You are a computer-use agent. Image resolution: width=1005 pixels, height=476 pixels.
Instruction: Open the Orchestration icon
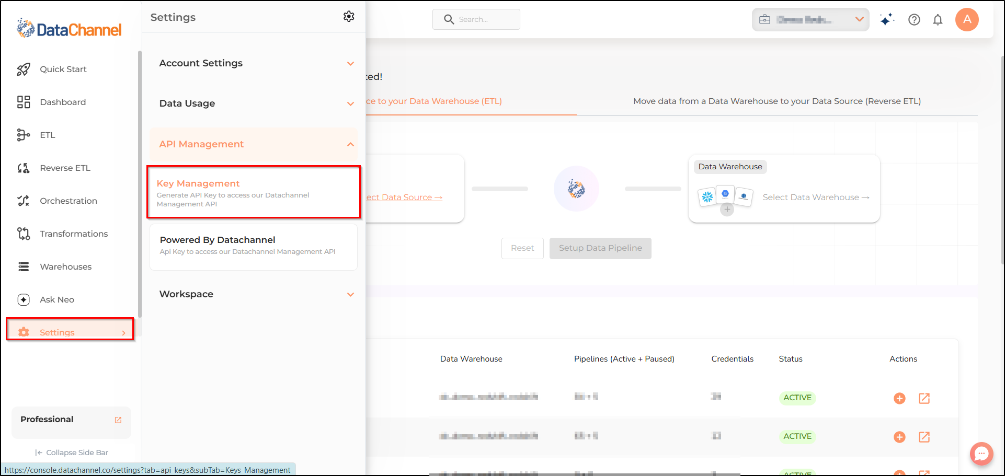tap(24, 201)
